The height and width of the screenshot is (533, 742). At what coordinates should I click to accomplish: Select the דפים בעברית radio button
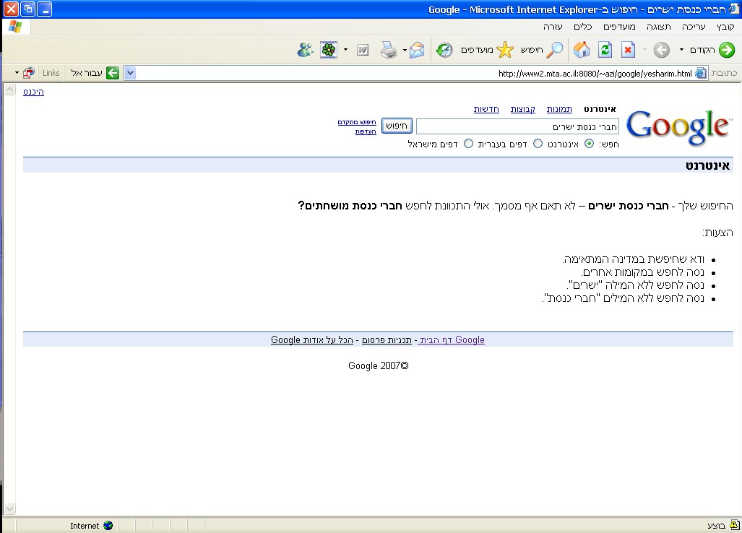(538, 143)
